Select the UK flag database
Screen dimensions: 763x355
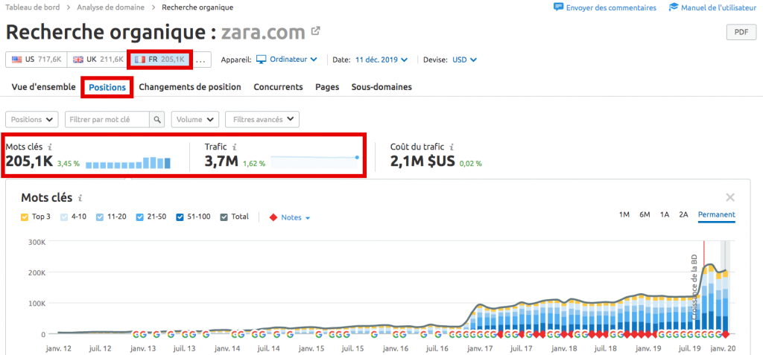(98, 60)
